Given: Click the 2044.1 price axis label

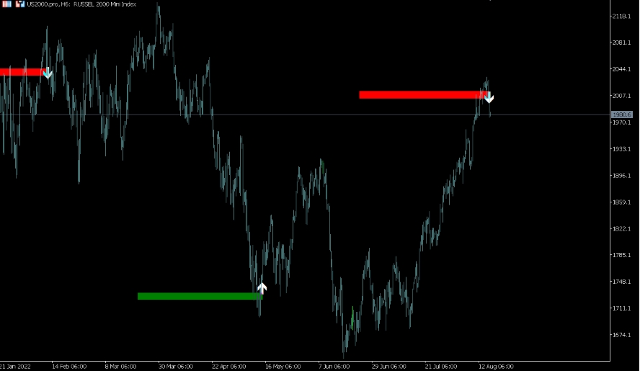Looking at the screenshot, I should (x=621, y=69).
